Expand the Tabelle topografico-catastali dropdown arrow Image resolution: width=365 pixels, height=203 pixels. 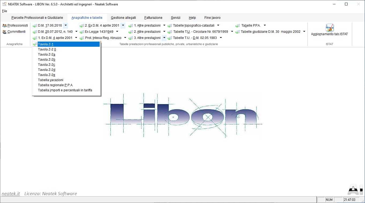point(218,26)
